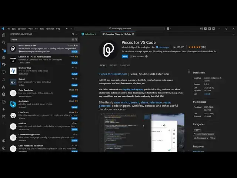Image resolution: width=237 pixels, height=178 pixels.
Task: Open the Testing beaker icon
Action: [4, 79]
